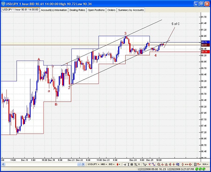
Task: Open the candlestick chart style selector
Action: tap(118, 164)
